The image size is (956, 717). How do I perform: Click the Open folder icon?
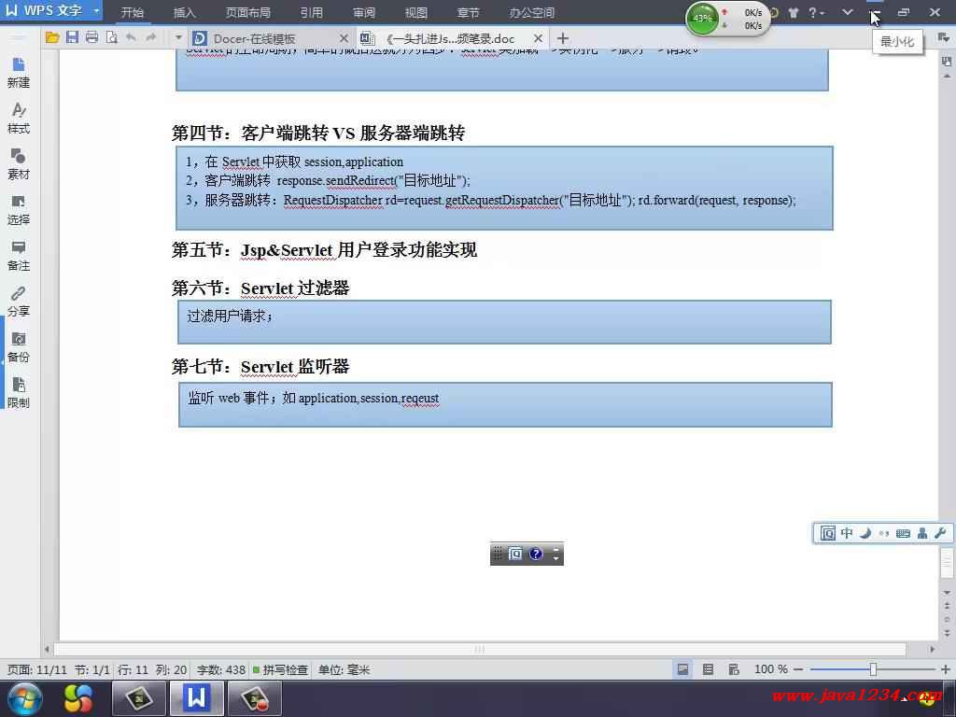coord(52,38)
